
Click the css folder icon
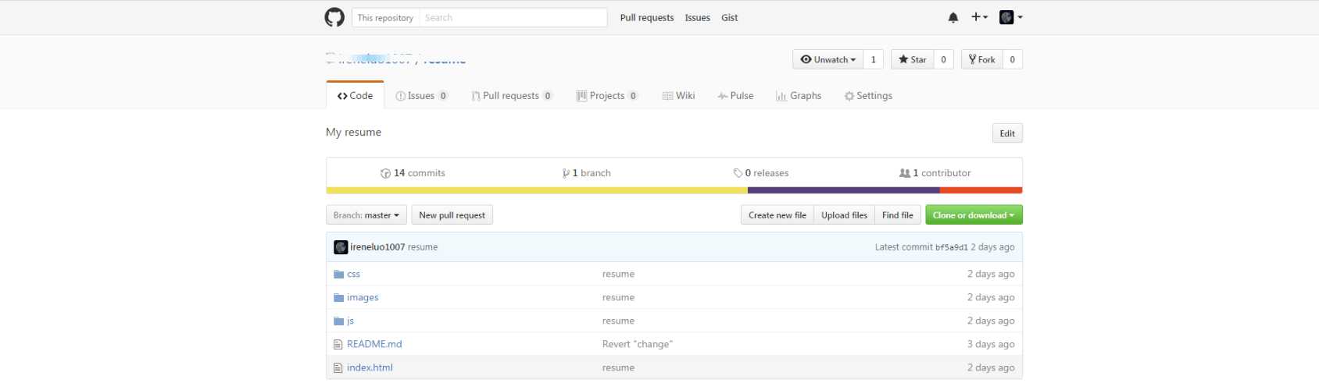tap(338, 274)
